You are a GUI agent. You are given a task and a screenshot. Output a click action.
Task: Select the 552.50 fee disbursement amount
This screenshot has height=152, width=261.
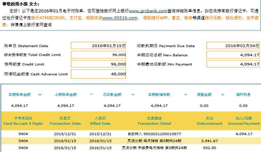[x=209, y=148]
